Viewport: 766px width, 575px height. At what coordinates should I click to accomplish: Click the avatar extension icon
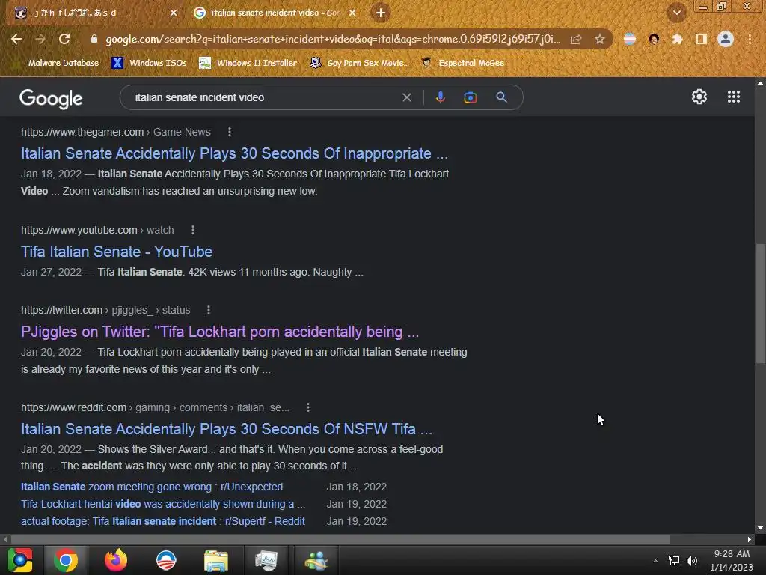coord(654,39)
